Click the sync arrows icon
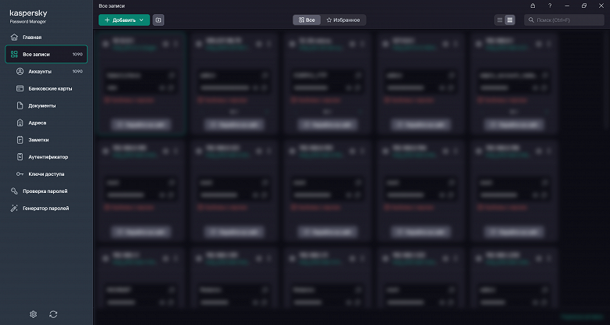This screenshot has width=610, height=325. tap(53, 314)
